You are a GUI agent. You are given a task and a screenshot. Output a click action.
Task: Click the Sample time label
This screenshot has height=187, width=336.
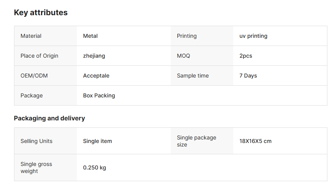coord(193,76)
